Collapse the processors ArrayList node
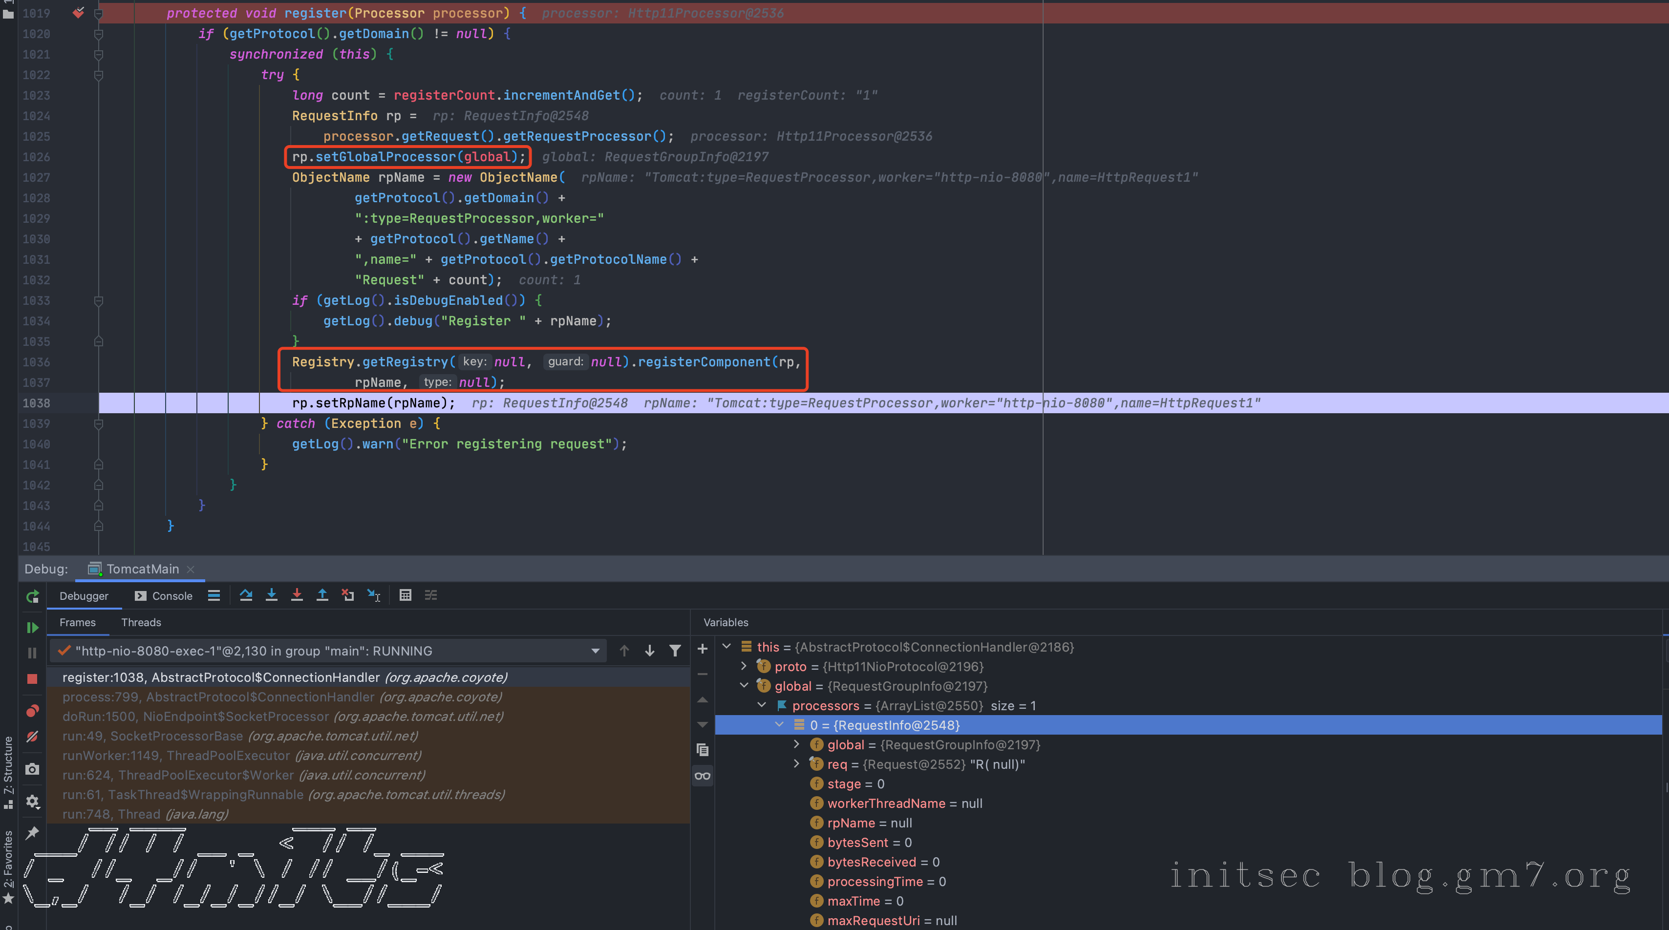 [762, 705]
